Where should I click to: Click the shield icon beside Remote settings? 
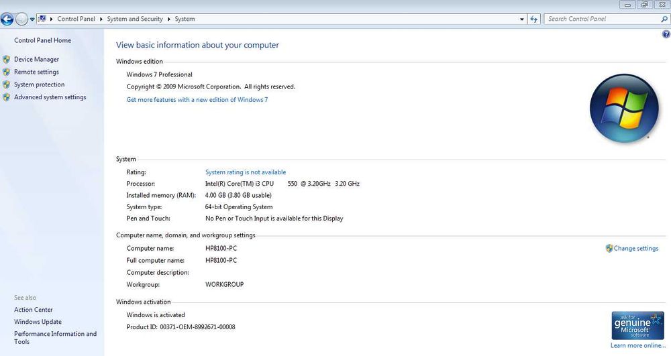pos(6,72)
